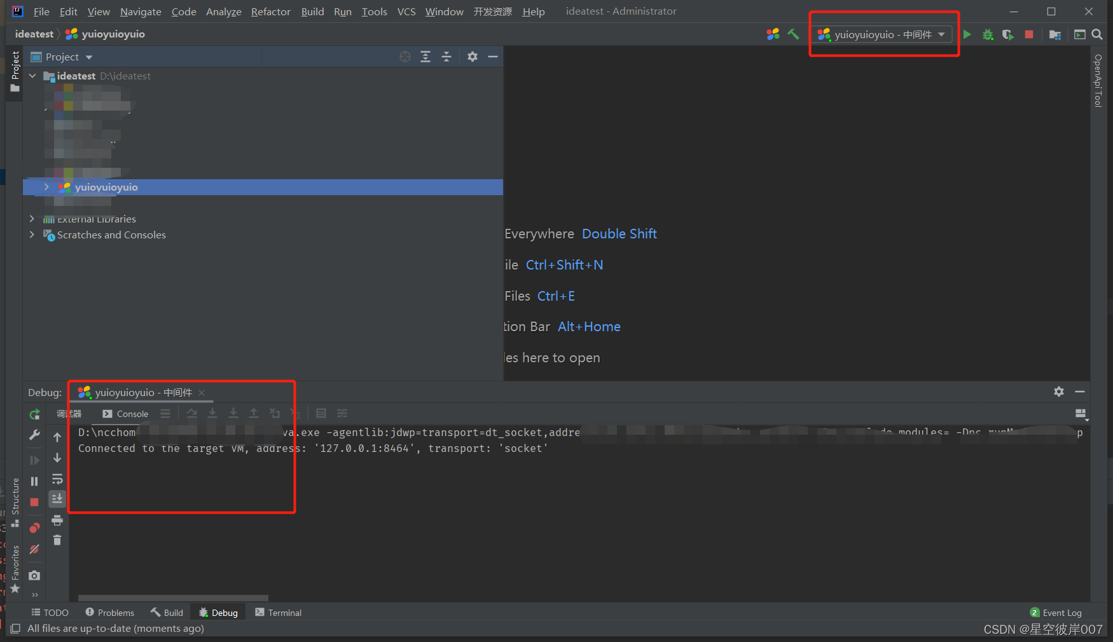Click Evaluate Expression calculator icon
This screenshot has height=642, width=1113.
tap(321, 413)
